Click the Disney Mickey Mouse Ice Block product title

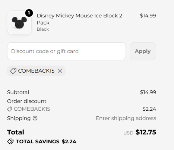click(x=80, y=19)
